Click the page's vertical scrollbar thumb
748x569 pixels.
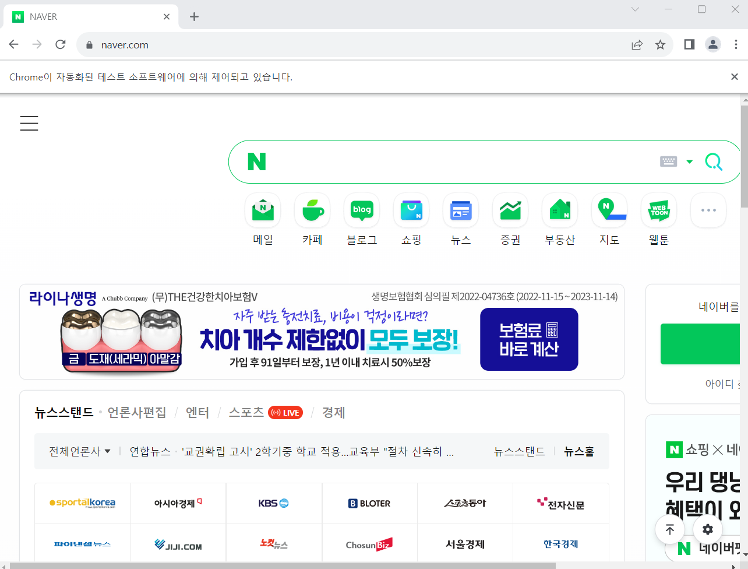pos(744,156)
